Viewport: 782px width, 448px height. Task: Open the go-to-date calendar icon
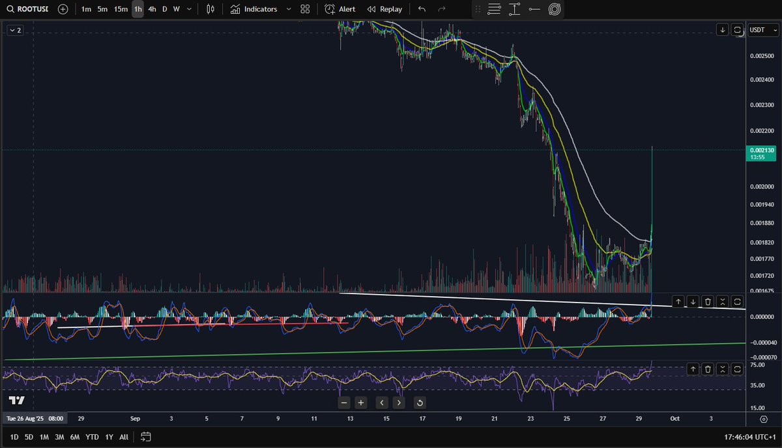tap(145, 436)
